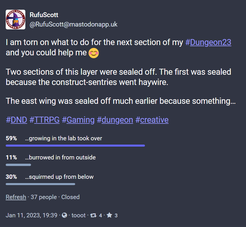The width and height of the screenshot is (246, 227).
Task: Click the 59% poll result bar
Action: click(75, 145)
